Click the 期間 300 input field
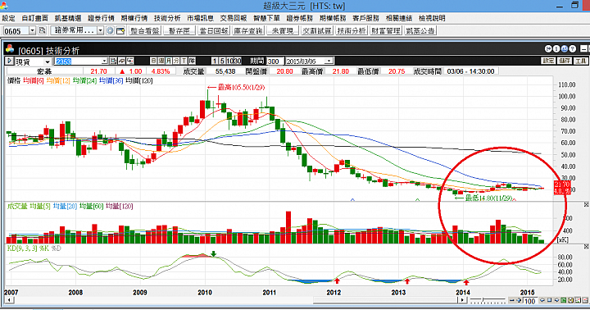 point(275,61)
